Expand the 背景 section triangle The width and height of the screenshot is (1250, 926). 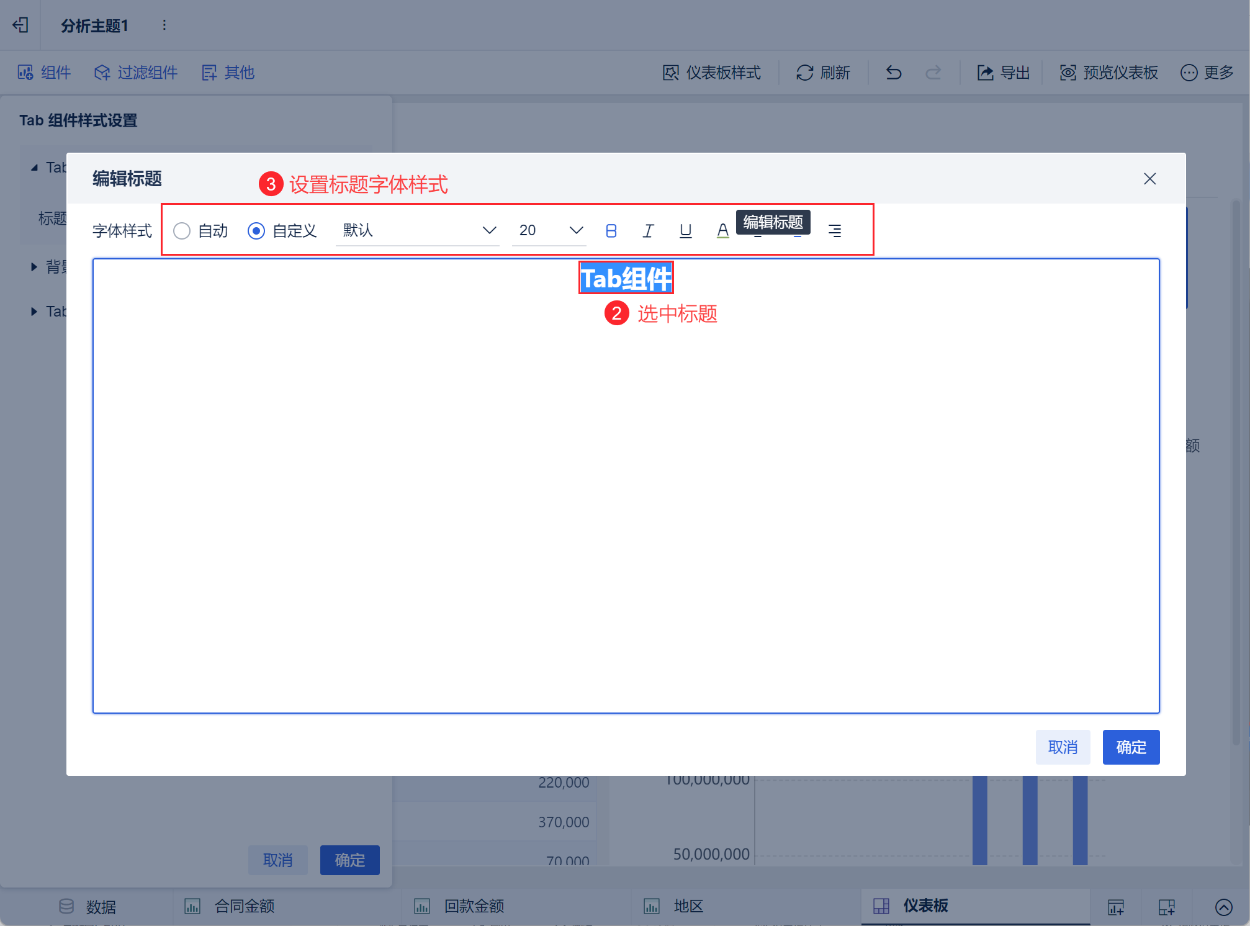point(34,267)
